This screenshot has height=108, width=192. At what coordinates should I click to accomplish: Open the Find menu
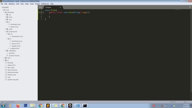[17, 4]
